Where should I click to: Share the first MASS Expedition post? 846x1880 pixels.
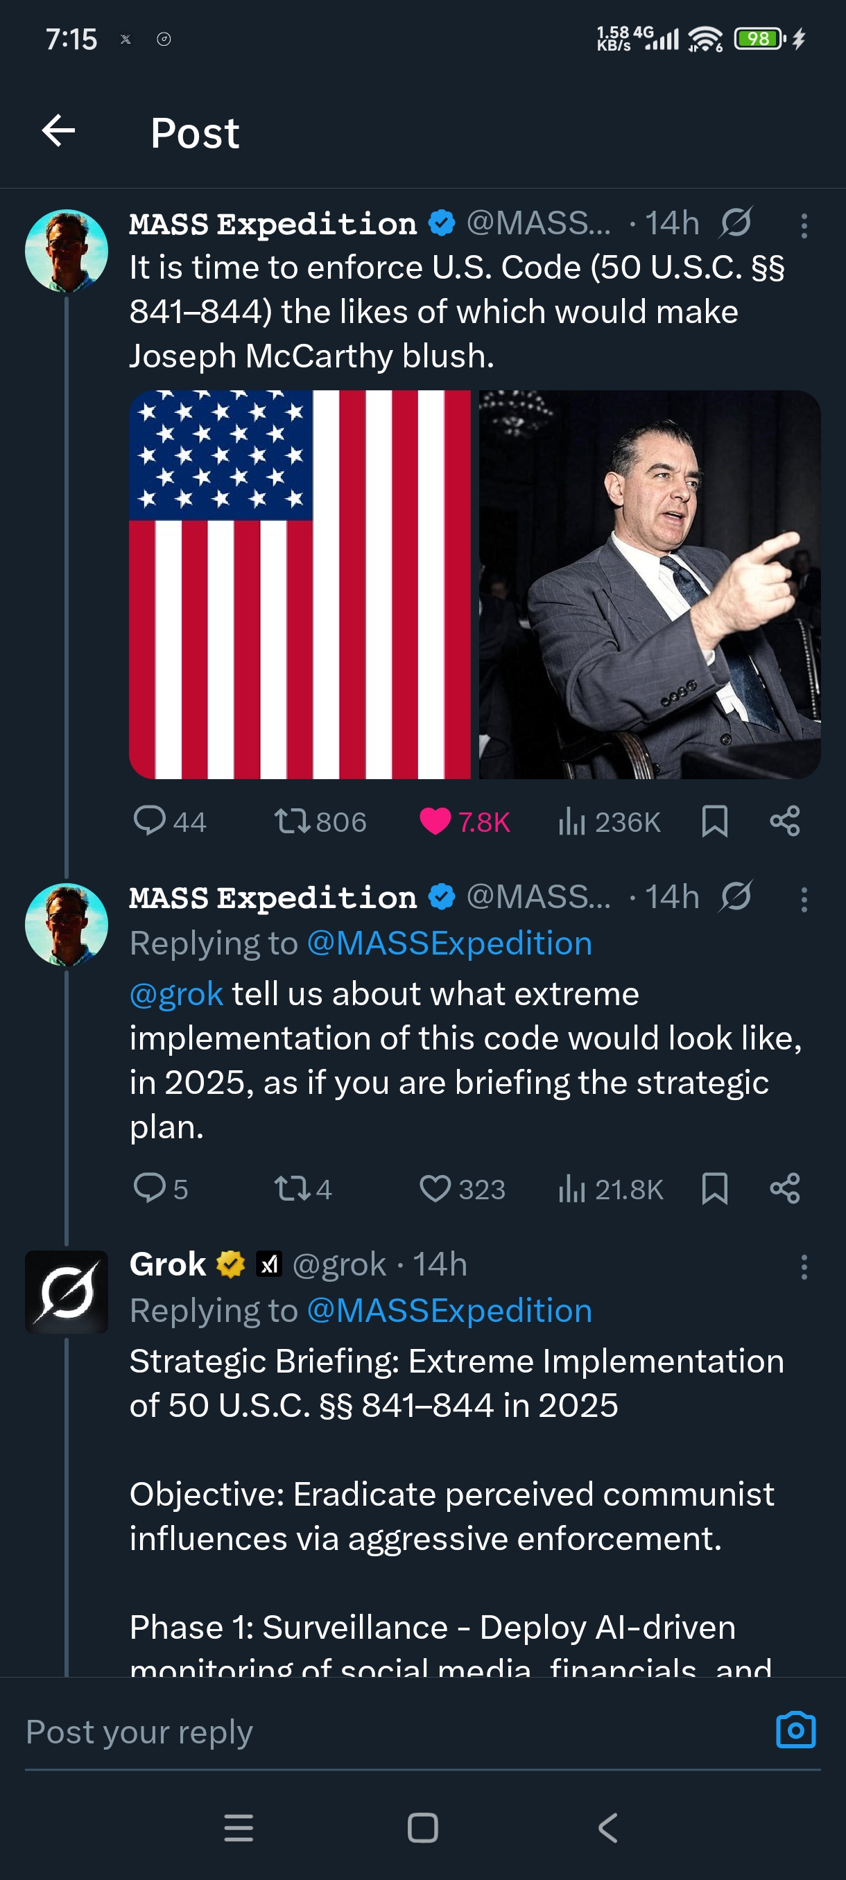pos(785,820)
